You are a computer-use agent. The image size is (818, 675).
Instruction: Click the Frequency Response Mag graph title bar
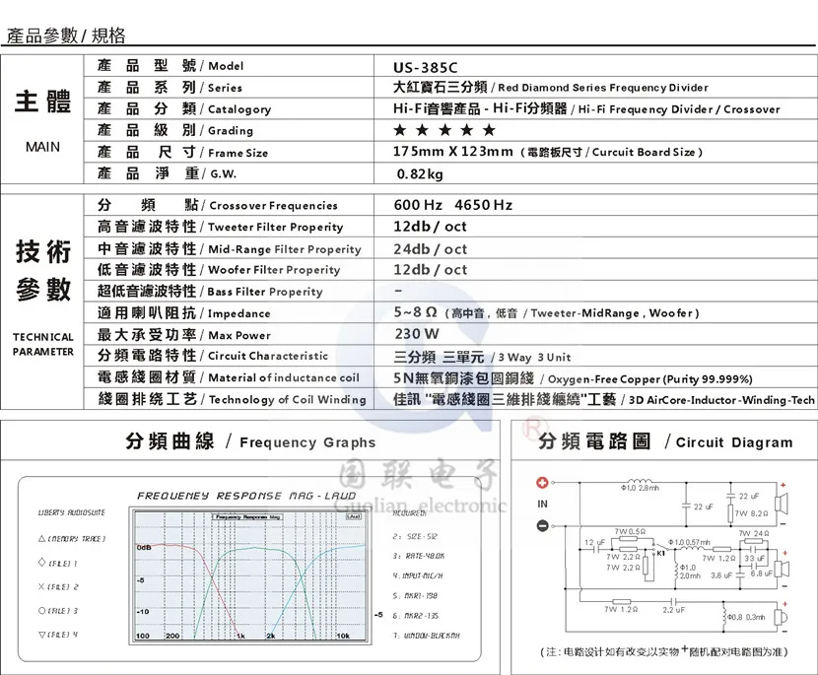point(247,517)
